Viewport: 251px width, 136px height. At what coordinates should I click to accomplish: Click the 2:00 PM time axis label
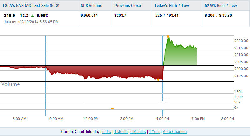pos(127,119)
